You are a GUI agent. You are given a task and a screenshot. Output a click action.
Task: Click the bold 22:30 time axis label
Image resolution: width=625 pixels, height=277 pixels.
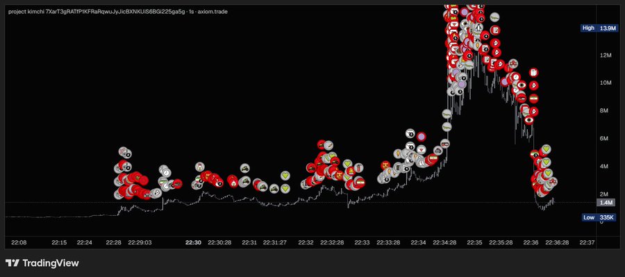point(192,242)
